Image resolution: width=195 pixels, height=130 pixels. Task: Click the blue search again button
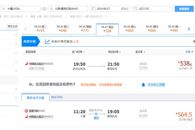(x=184, y=9)
